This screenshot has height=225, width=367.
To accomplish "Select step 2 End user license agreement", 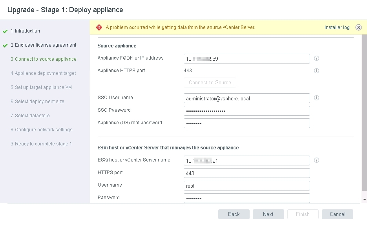I will click(44, 45).
